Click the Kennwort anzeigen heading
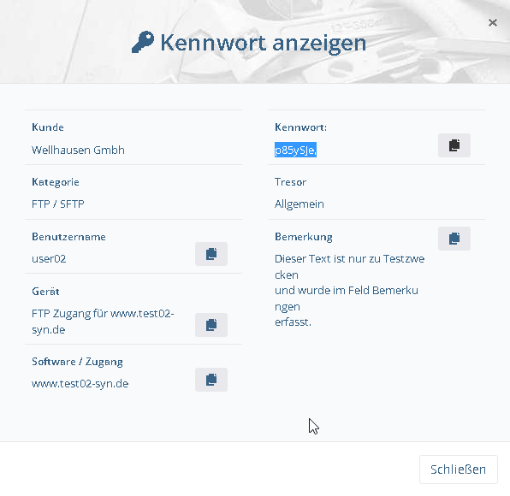510x496 pixels. 264,43
